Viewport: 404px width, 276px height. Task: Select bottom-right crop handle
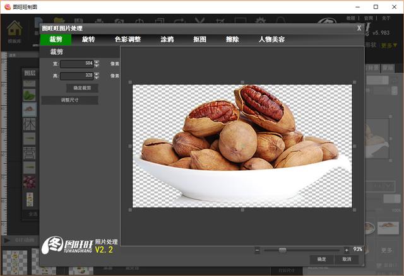point(355,210)
